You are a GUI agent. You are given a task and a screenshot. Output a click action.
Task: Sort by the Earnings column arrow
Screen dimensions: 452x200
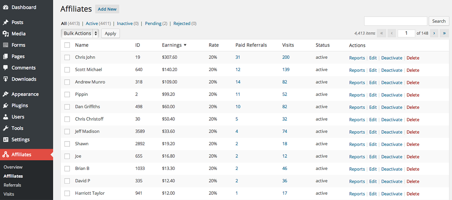(185, 45)
